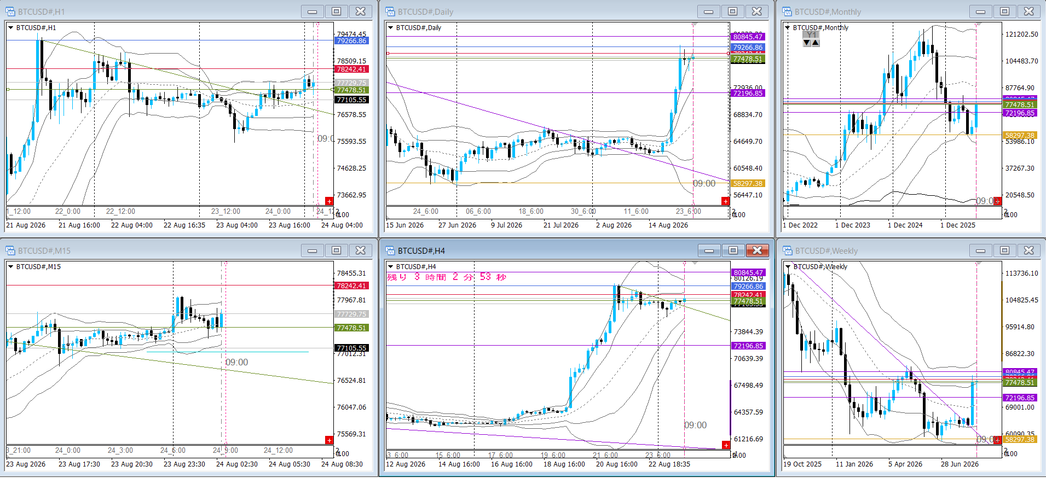Click the 1 Dec 2022 date in Monthly chart
This screenshot has height=478, width=1046.
point(800,225)
